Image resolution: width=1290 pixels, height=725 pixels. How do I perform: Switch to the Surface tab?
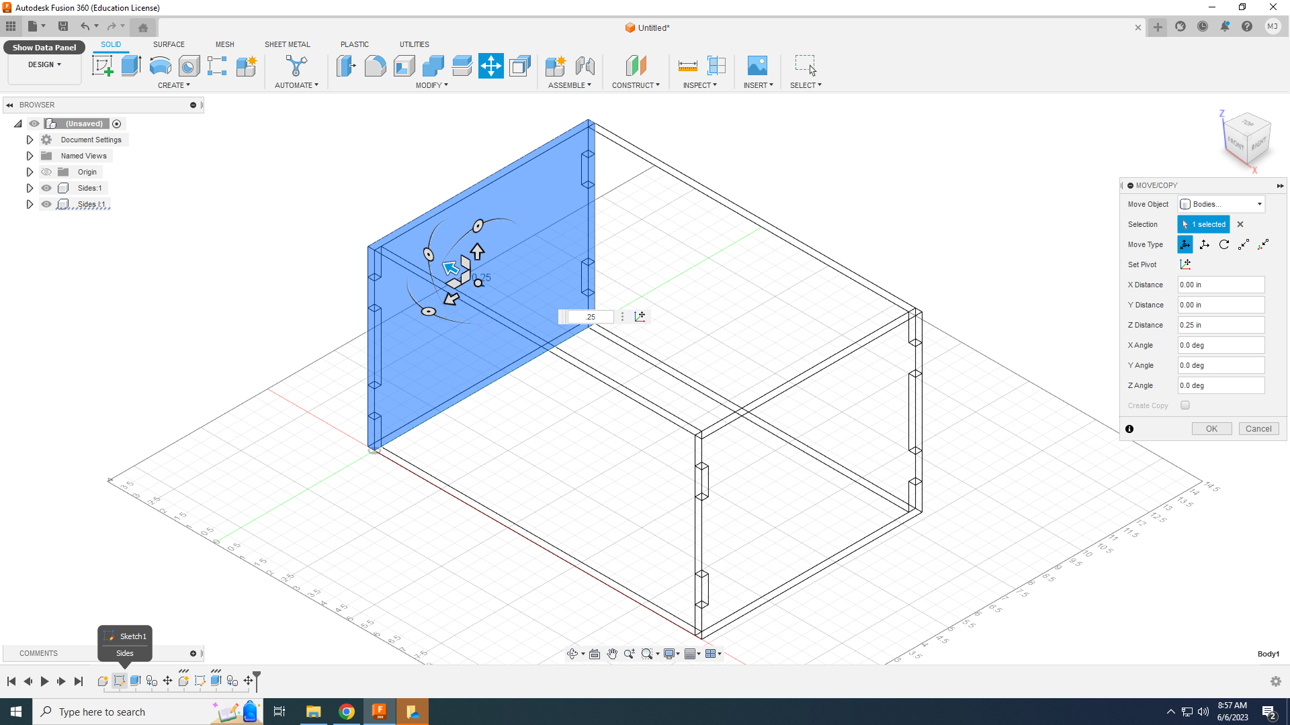coord(169,44)
